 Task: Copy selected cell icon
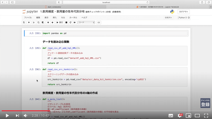click(38, 22)
